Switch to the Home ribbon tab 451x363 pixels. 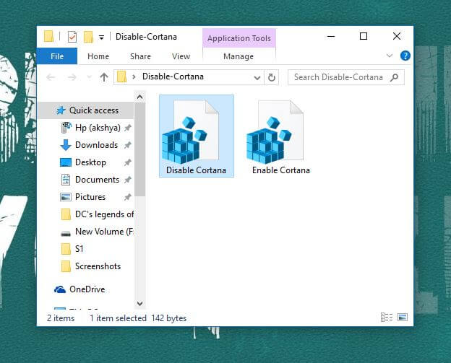(x=98, y=56)
